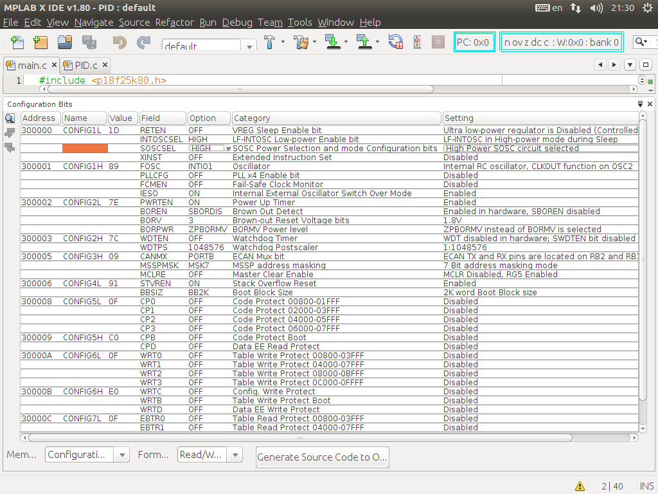Switch to the PID.c tab
The image size is (658, 494).
(x=86, y=66)
